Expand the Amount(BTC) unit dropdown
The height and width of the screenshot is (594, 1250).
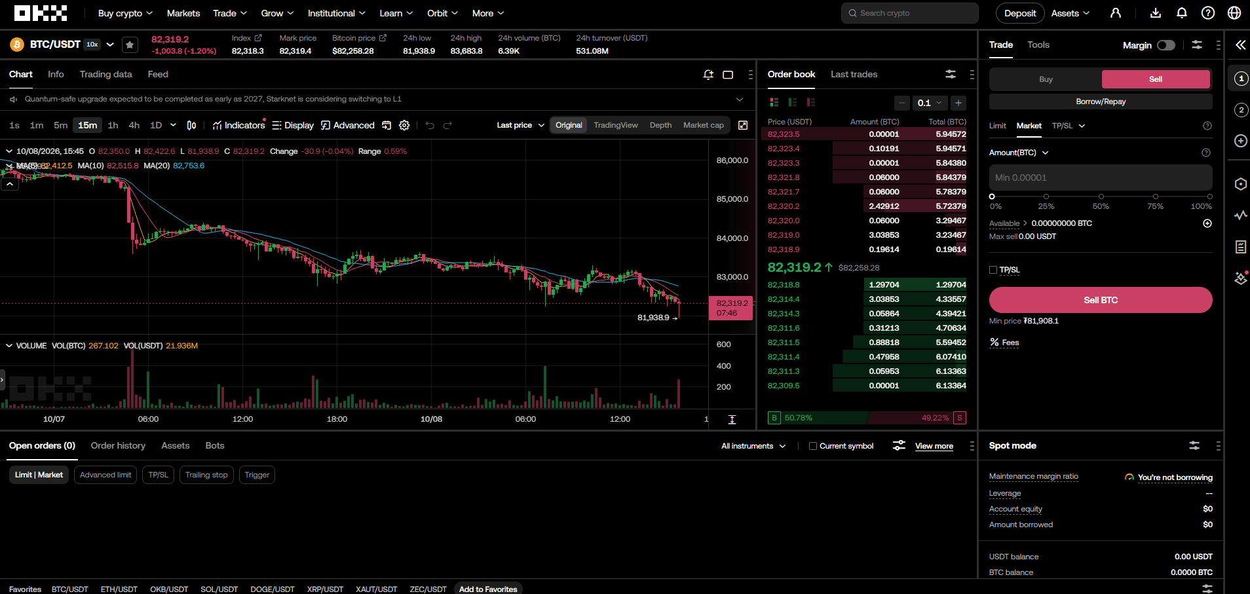point(1019,153)
